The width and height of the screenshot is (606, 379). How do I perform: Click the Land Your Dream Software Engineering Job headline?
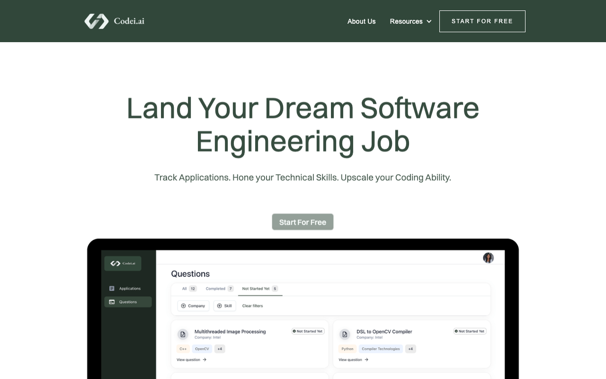(x=303, y=125)
